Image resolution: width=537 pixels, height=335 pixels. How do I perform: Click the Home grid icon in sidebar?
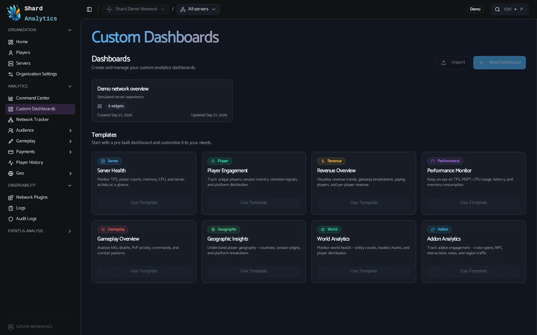(x=11, y=42)
